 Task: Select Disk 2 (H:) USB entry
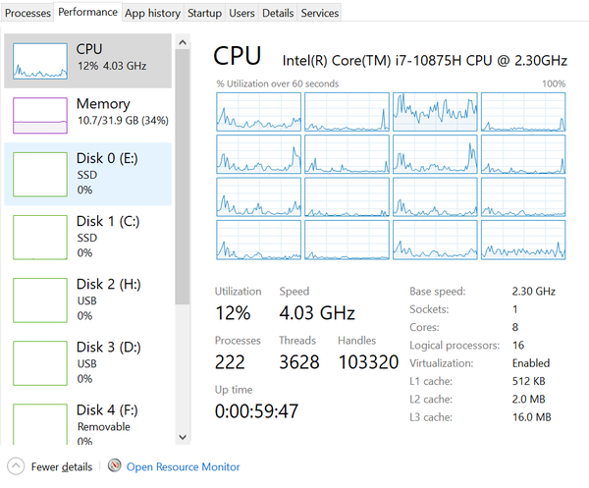pyautogui.click(x=88, y=299)
